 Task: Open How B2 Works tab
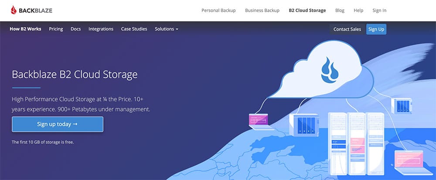click(25, 29)
